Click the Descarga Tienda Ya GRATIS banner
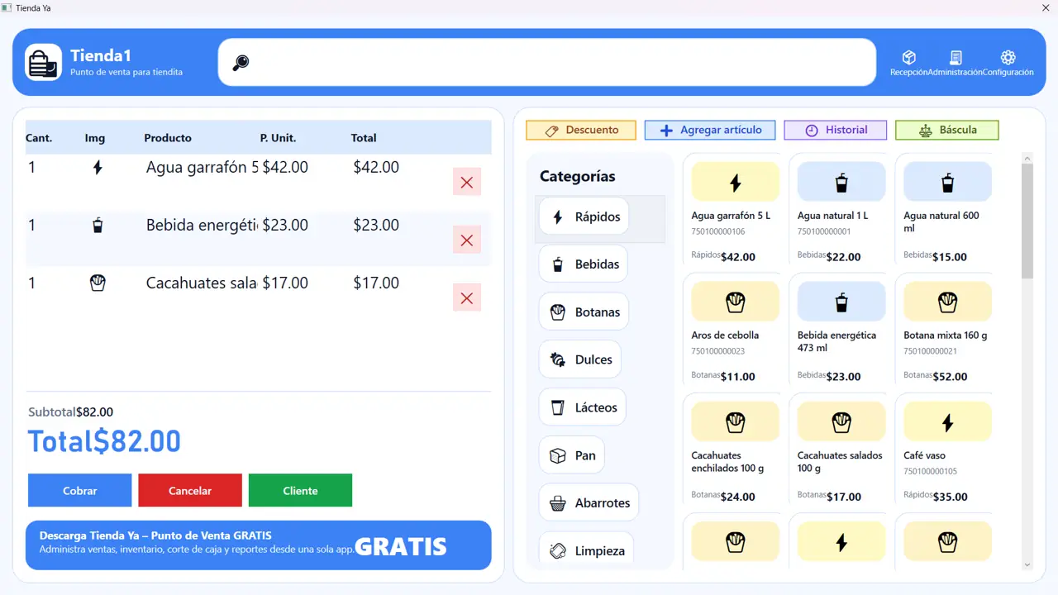 pos(259,545)
